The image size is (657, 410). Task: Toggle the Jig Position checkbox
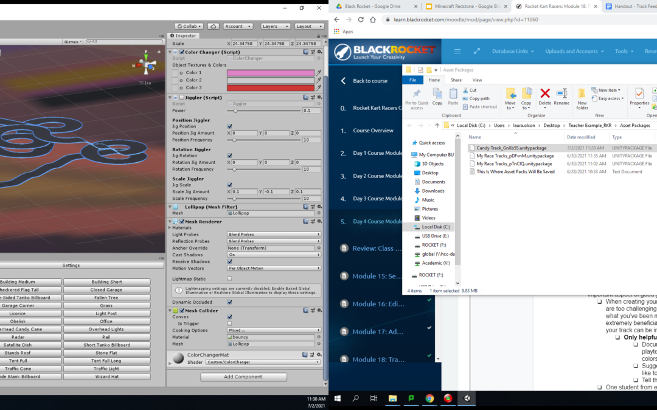pyautogui.click(x=229, y=126)
